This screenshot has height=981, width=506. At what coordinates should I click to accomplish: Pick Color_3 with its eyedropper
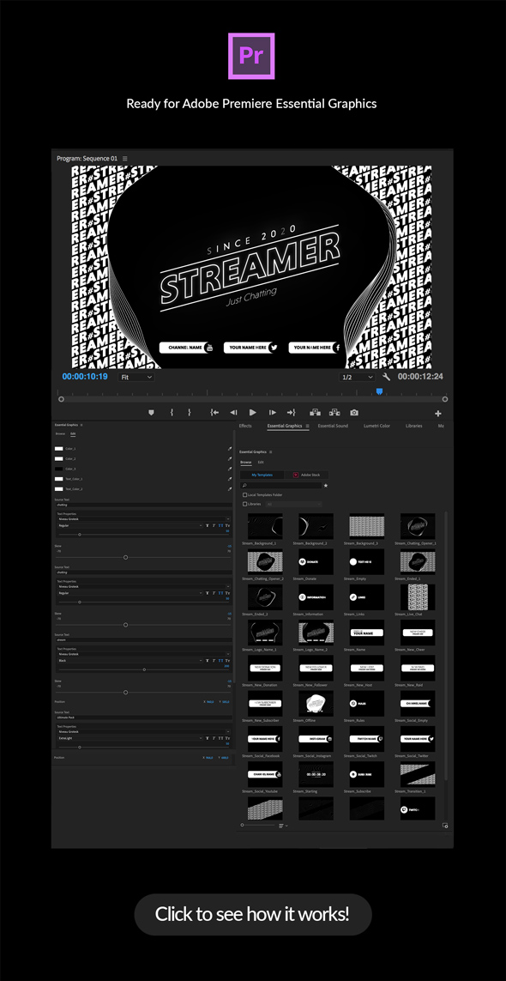pyautogui.click(x=230, y=469)
